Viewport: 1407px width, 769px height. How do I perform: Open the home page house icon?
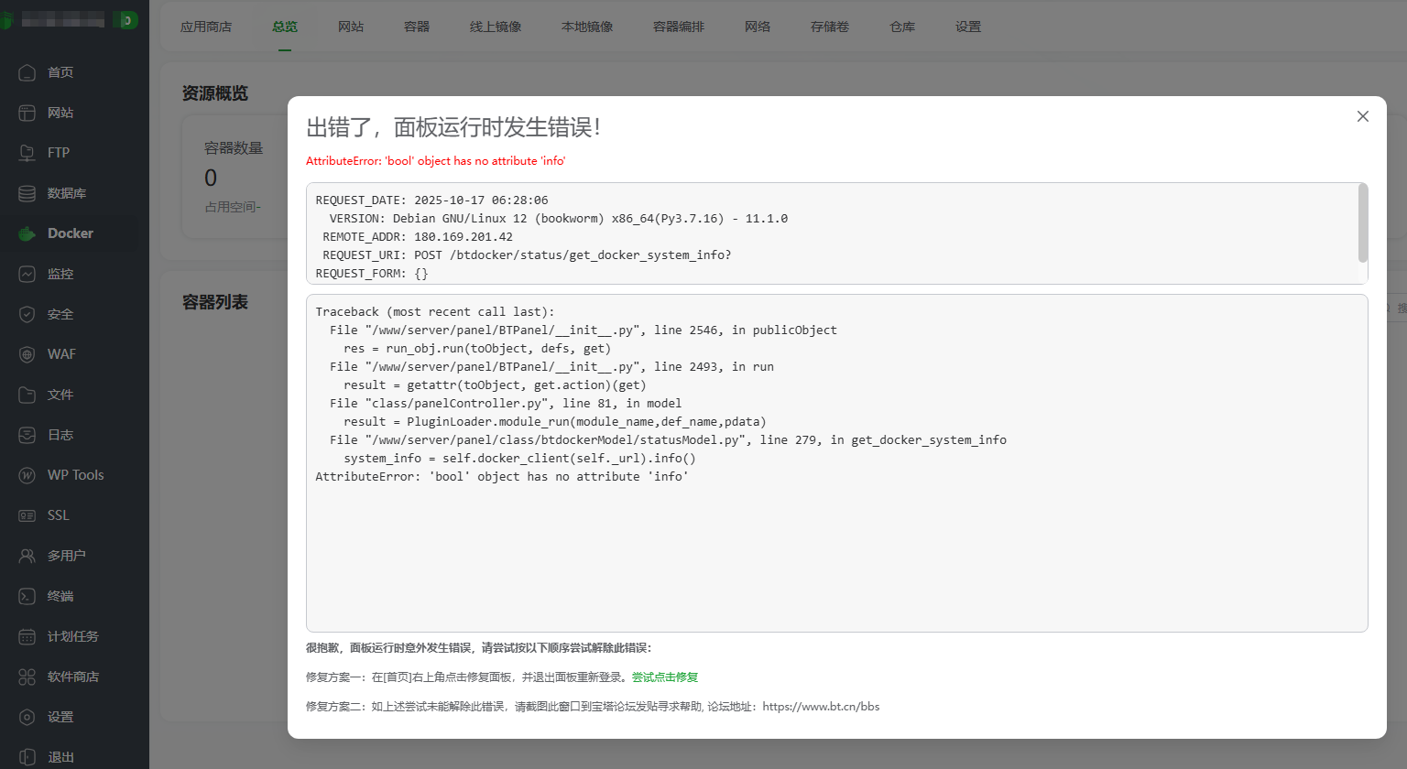27,72
